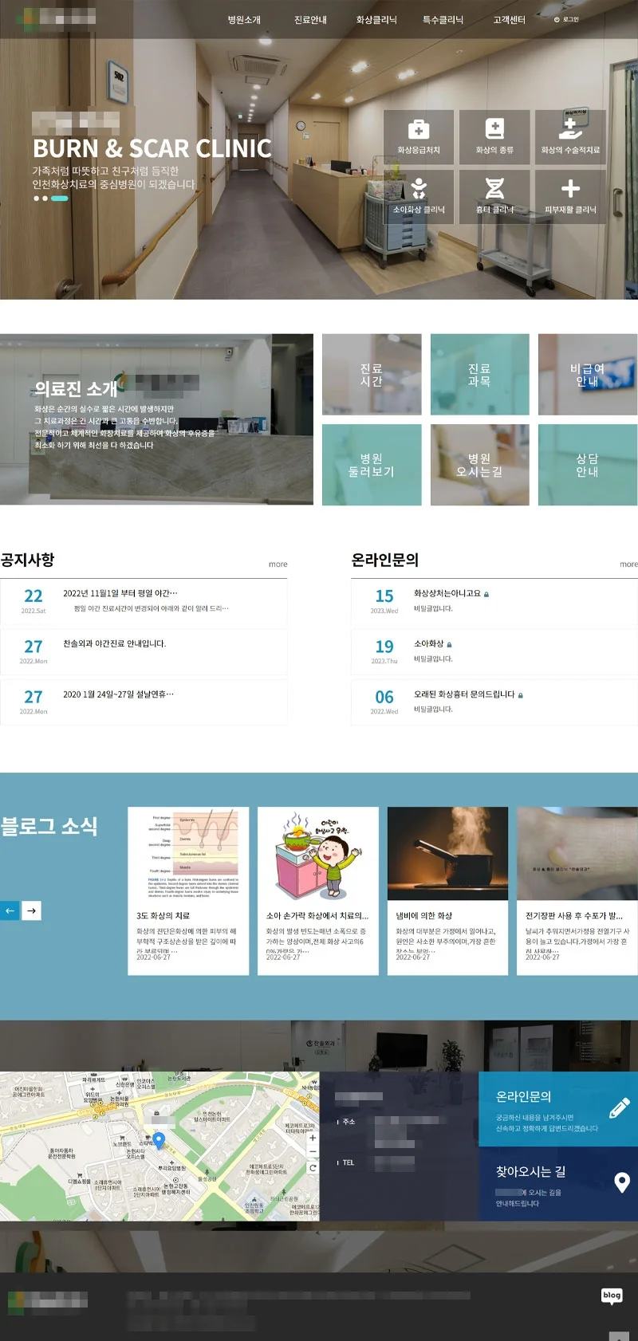This screenshot has height=1341, width=638.
Task: Click the scroll-to-top button in footer
Action: click(620, 1335)
